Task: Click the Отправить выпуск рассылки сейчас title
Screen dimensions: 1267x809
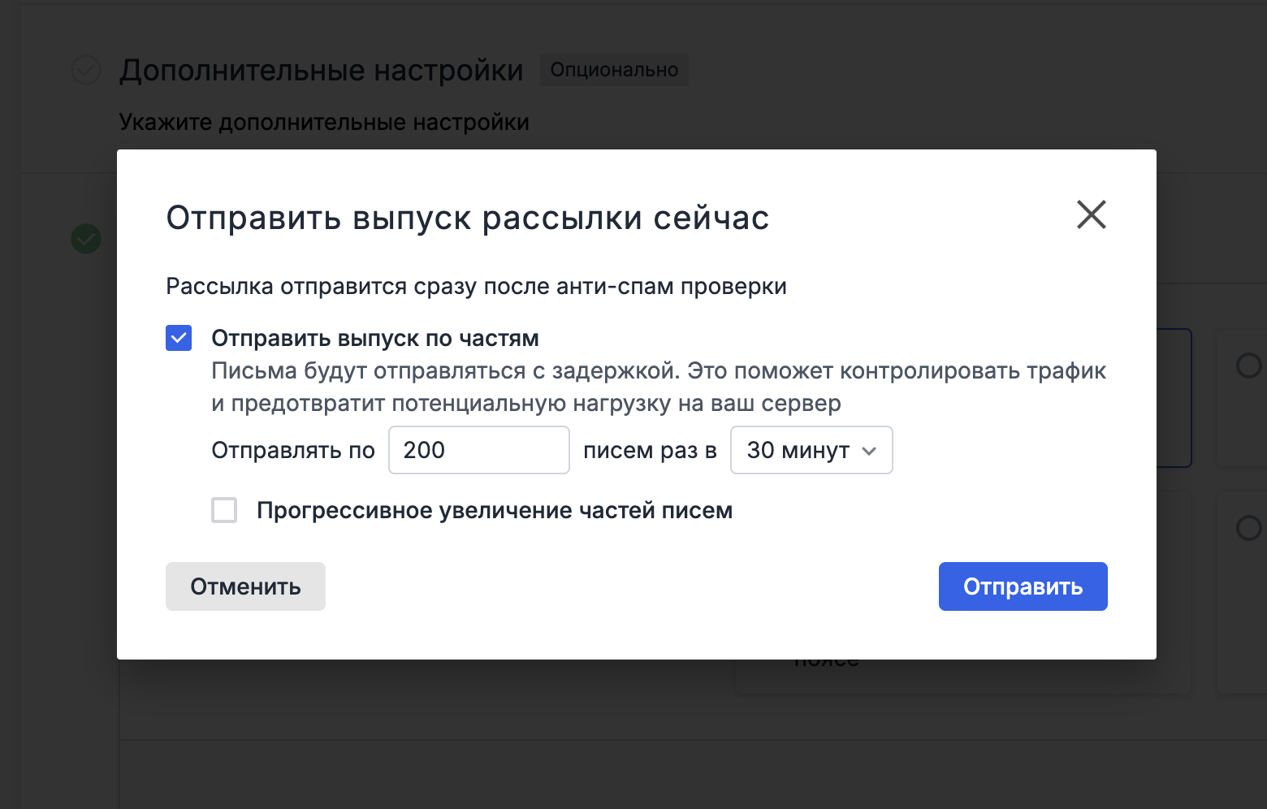Action: click(467, 218)
